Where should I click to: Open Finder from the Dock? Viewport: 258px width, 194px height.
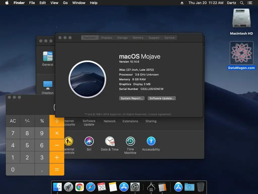pyautogui.click(x=57, y=187)
